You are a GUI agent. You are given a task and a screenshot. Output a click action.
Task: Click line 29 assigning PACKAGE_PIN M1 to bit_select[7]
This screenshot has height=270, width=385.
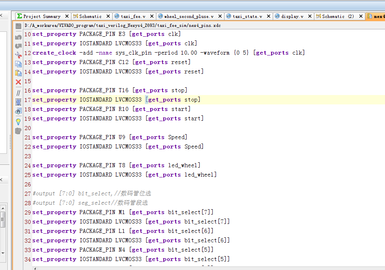123,212
